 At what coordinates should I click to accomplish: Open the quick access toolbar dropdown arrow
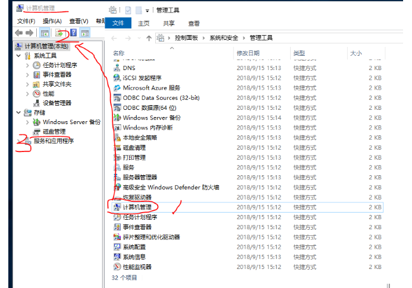[x=147, y=11]
